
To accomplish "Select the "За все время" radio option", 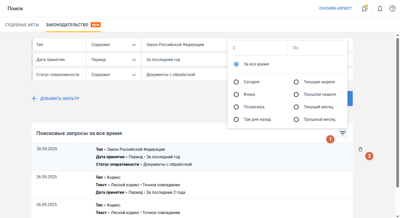I will [236, 64].
